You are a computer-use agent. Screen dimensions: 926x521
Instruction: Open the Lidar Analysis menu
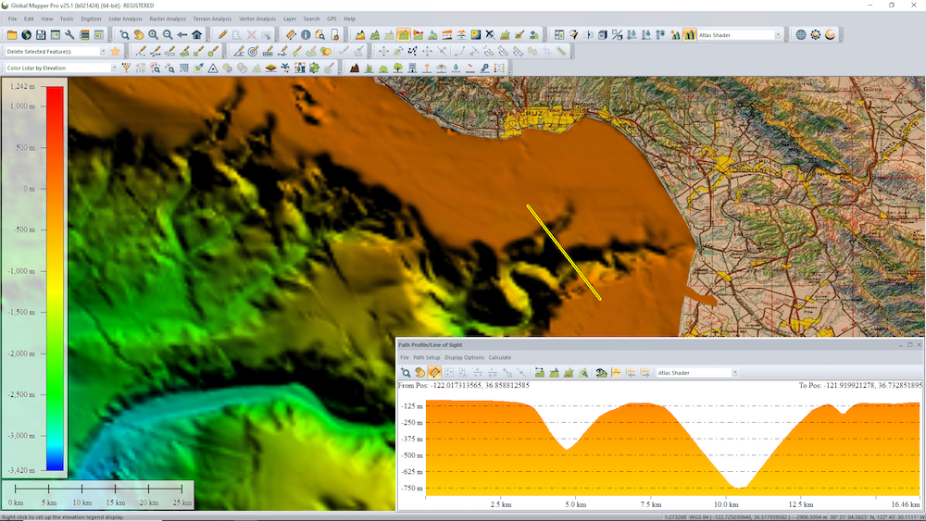(125, 19)
